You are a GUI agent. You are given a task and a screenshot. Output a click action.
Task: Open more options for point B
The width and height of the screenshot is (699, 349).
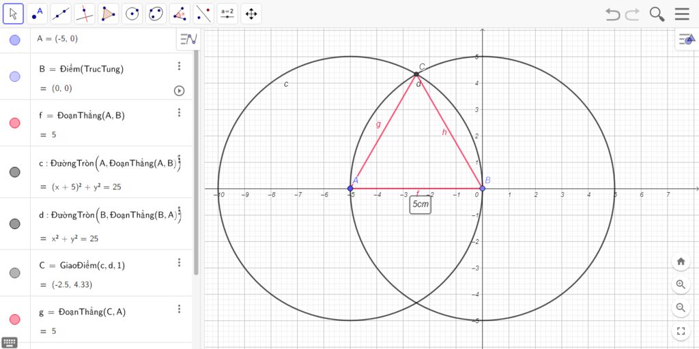click(180, 66)
